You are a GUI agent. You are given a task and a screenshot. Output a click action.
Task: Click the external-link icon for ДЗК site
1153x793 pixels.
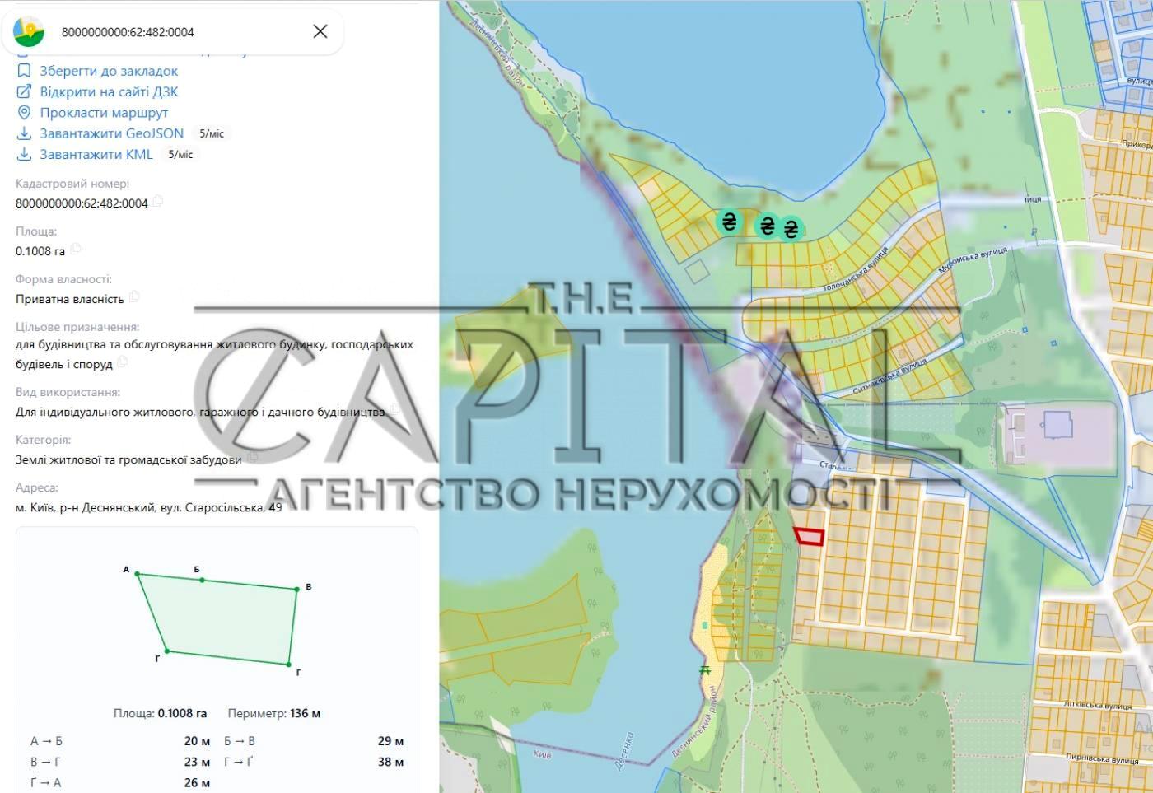(x=24, y=91)
